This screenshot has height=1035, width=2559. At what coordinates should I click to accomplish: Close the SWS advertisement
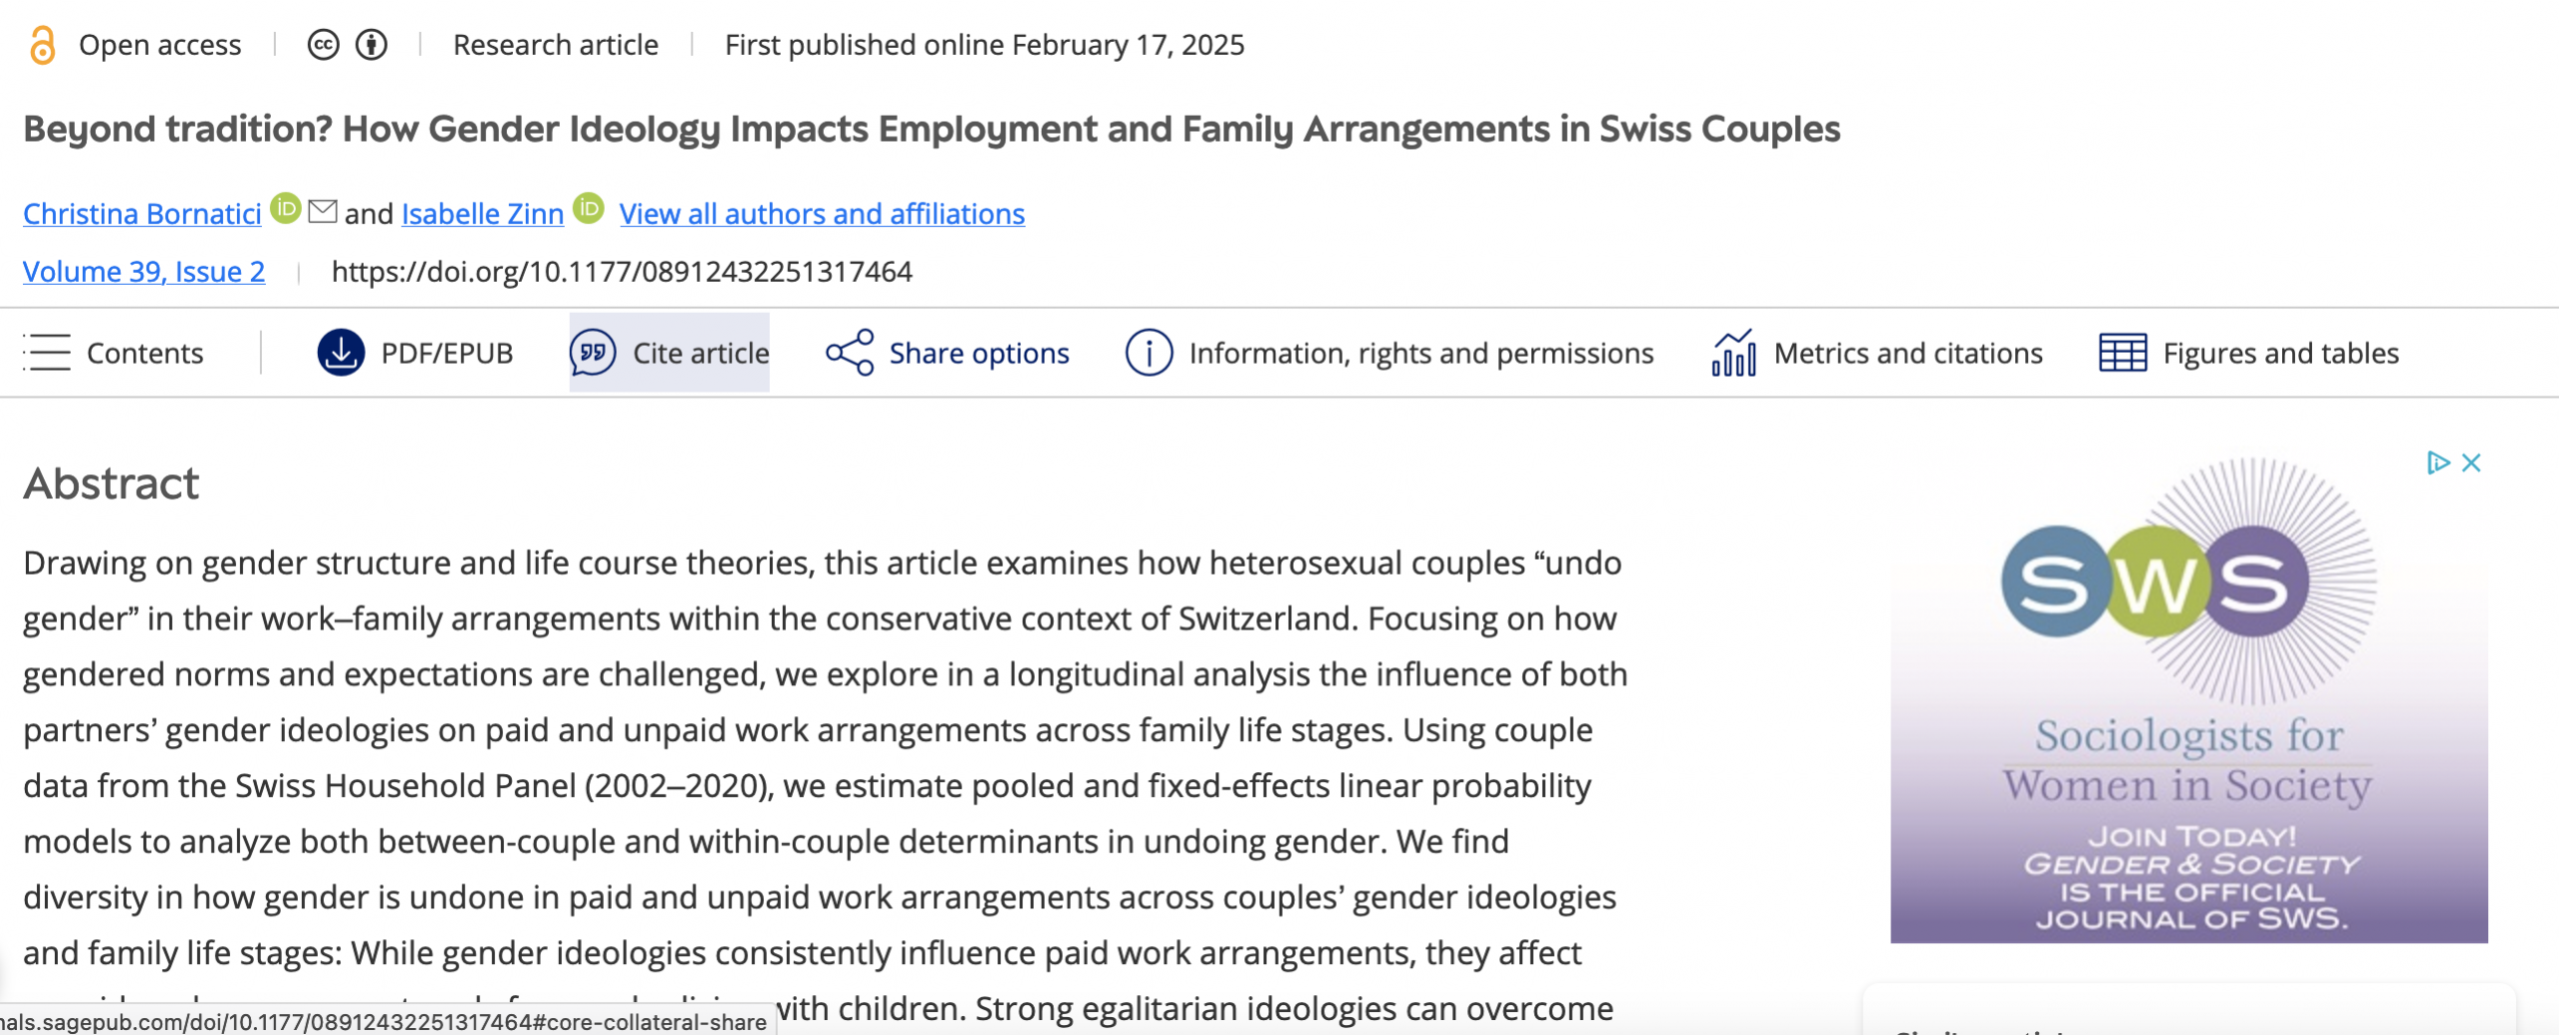2472,463
